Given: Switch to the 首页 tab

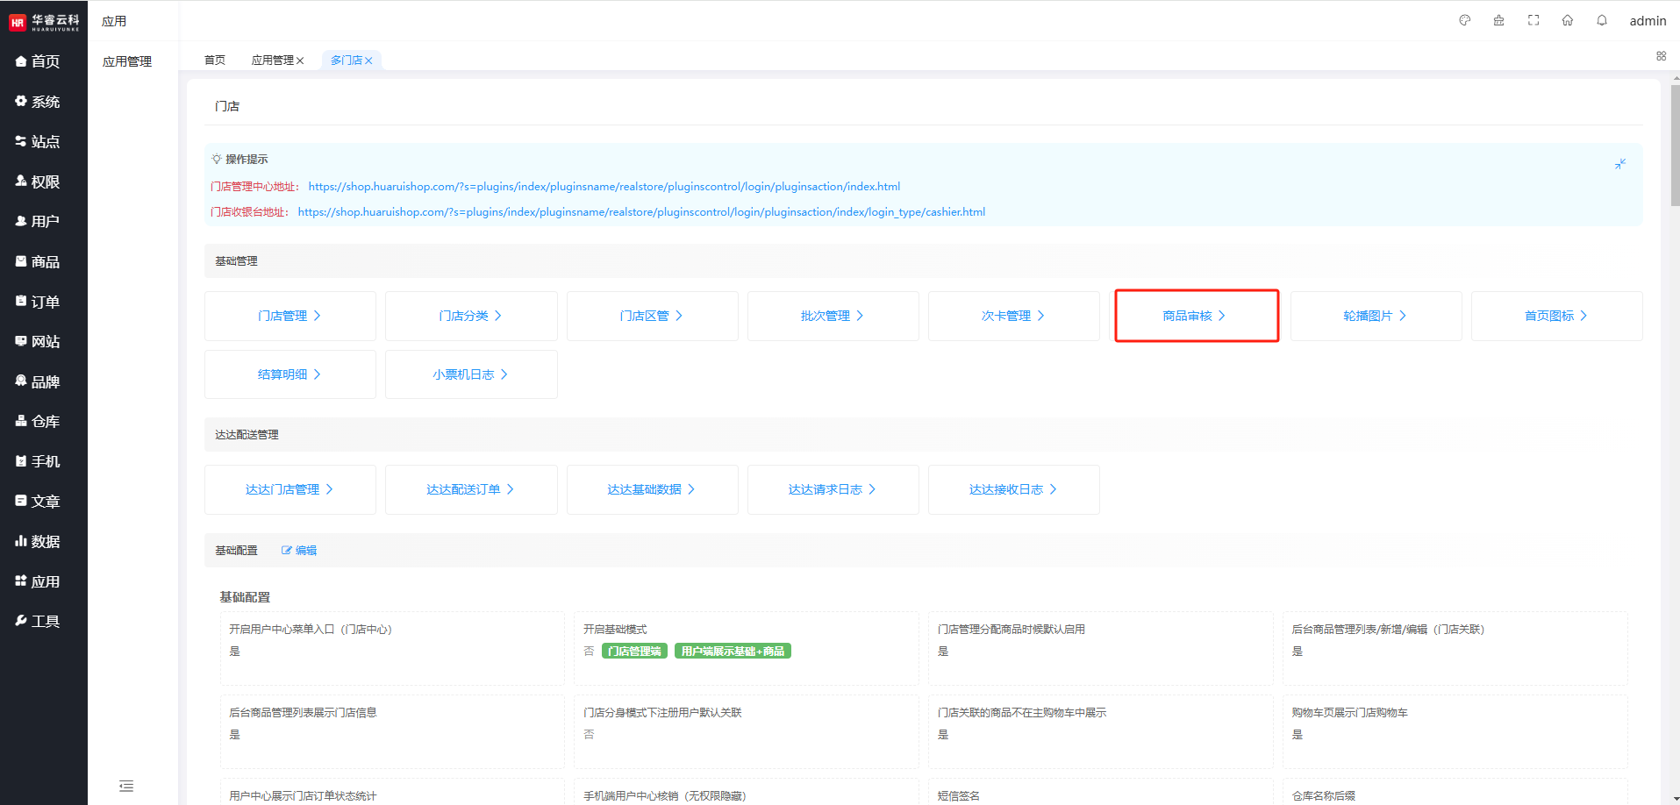Looking at the screenshot, I should (214, 61).
